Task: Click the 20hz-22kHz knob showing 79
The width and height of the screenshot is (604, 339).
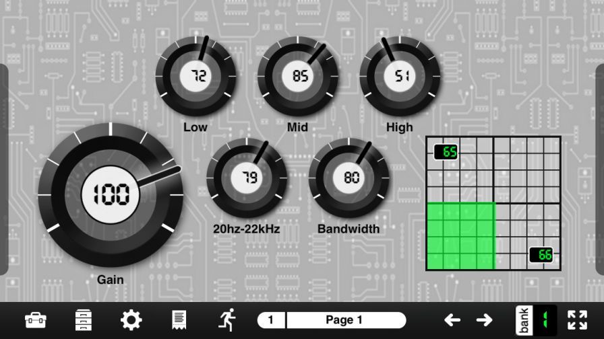Action: tap(247, 178)
